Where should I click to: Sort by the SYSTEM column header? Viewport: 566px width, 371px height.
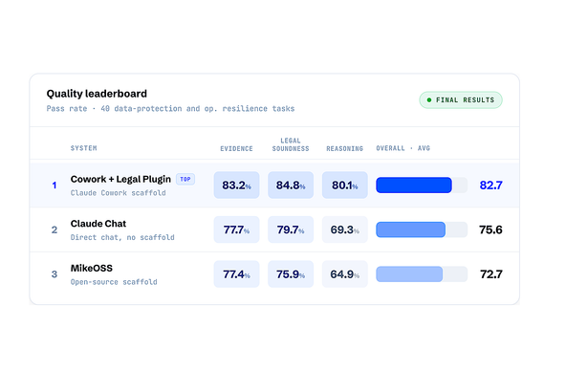point(83,148)
